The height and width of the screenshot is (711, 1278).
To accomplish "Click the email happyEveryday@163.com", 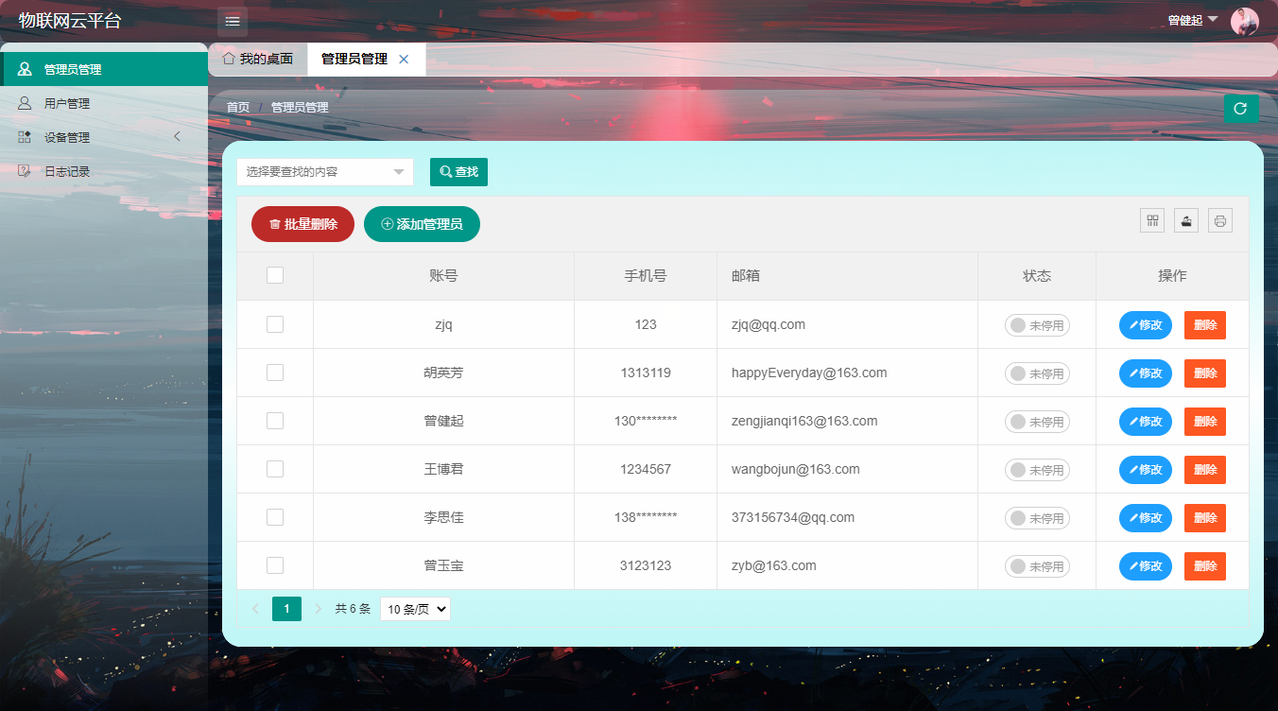I will [809, 373].
